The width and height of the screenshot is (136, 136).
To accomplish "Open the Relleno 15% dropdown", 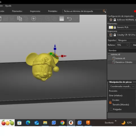I will [123, 45].
